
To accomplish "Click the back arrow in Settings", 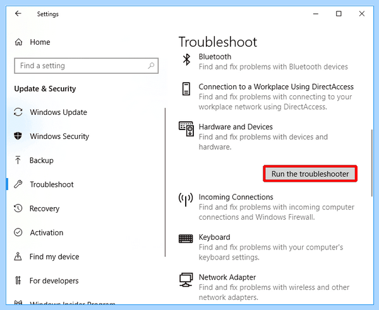I will (18, 13).
